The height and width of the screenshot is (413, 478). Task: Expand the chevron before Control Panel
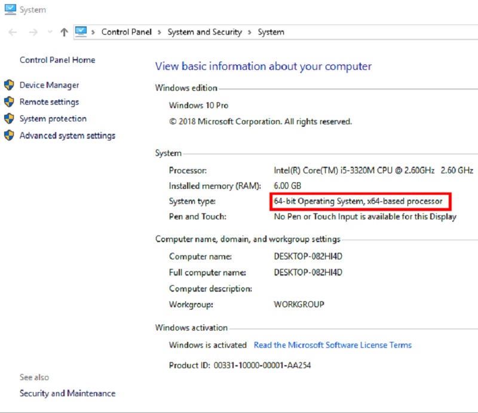(93, 32)
